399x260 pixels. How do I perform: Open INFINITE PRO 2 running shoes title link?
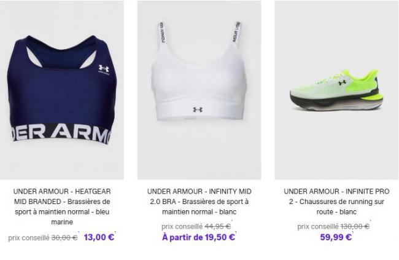point(336,202)
